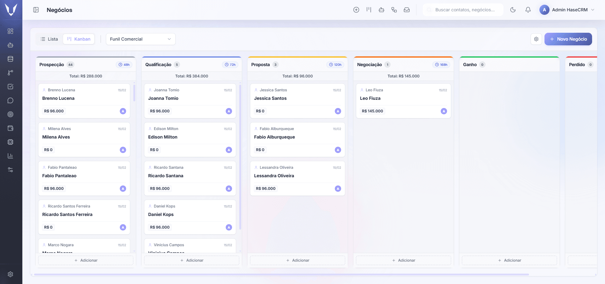
Task: Click the workflow nodes icon in the top bar
Action: pos(394,10)
